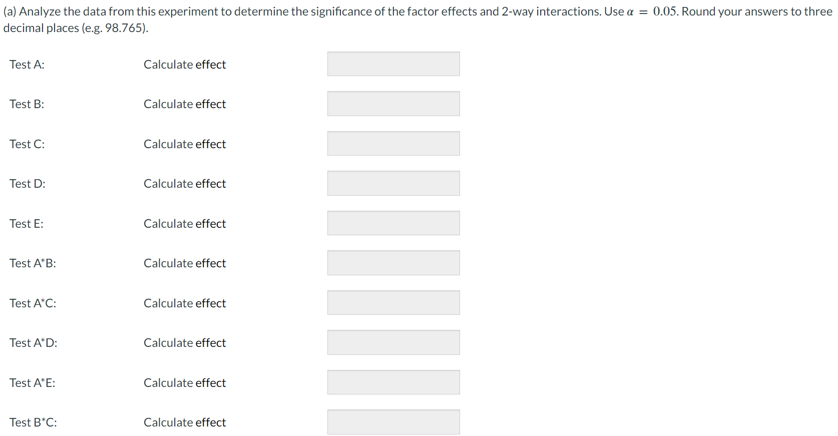The width and height of the screenshot is (838, 436).
Task: Activate the input field for Test E
Action: point(393,223)
